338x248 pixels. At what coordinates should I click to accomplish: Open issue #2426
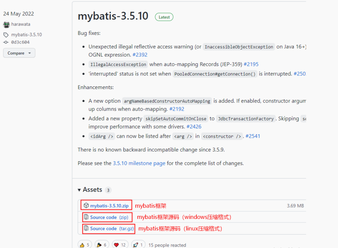tap(194, 127)
